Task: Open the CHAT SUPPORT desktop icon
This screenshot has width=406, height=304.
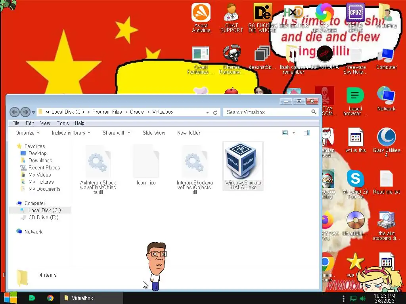Action: [x=232, y=17]
